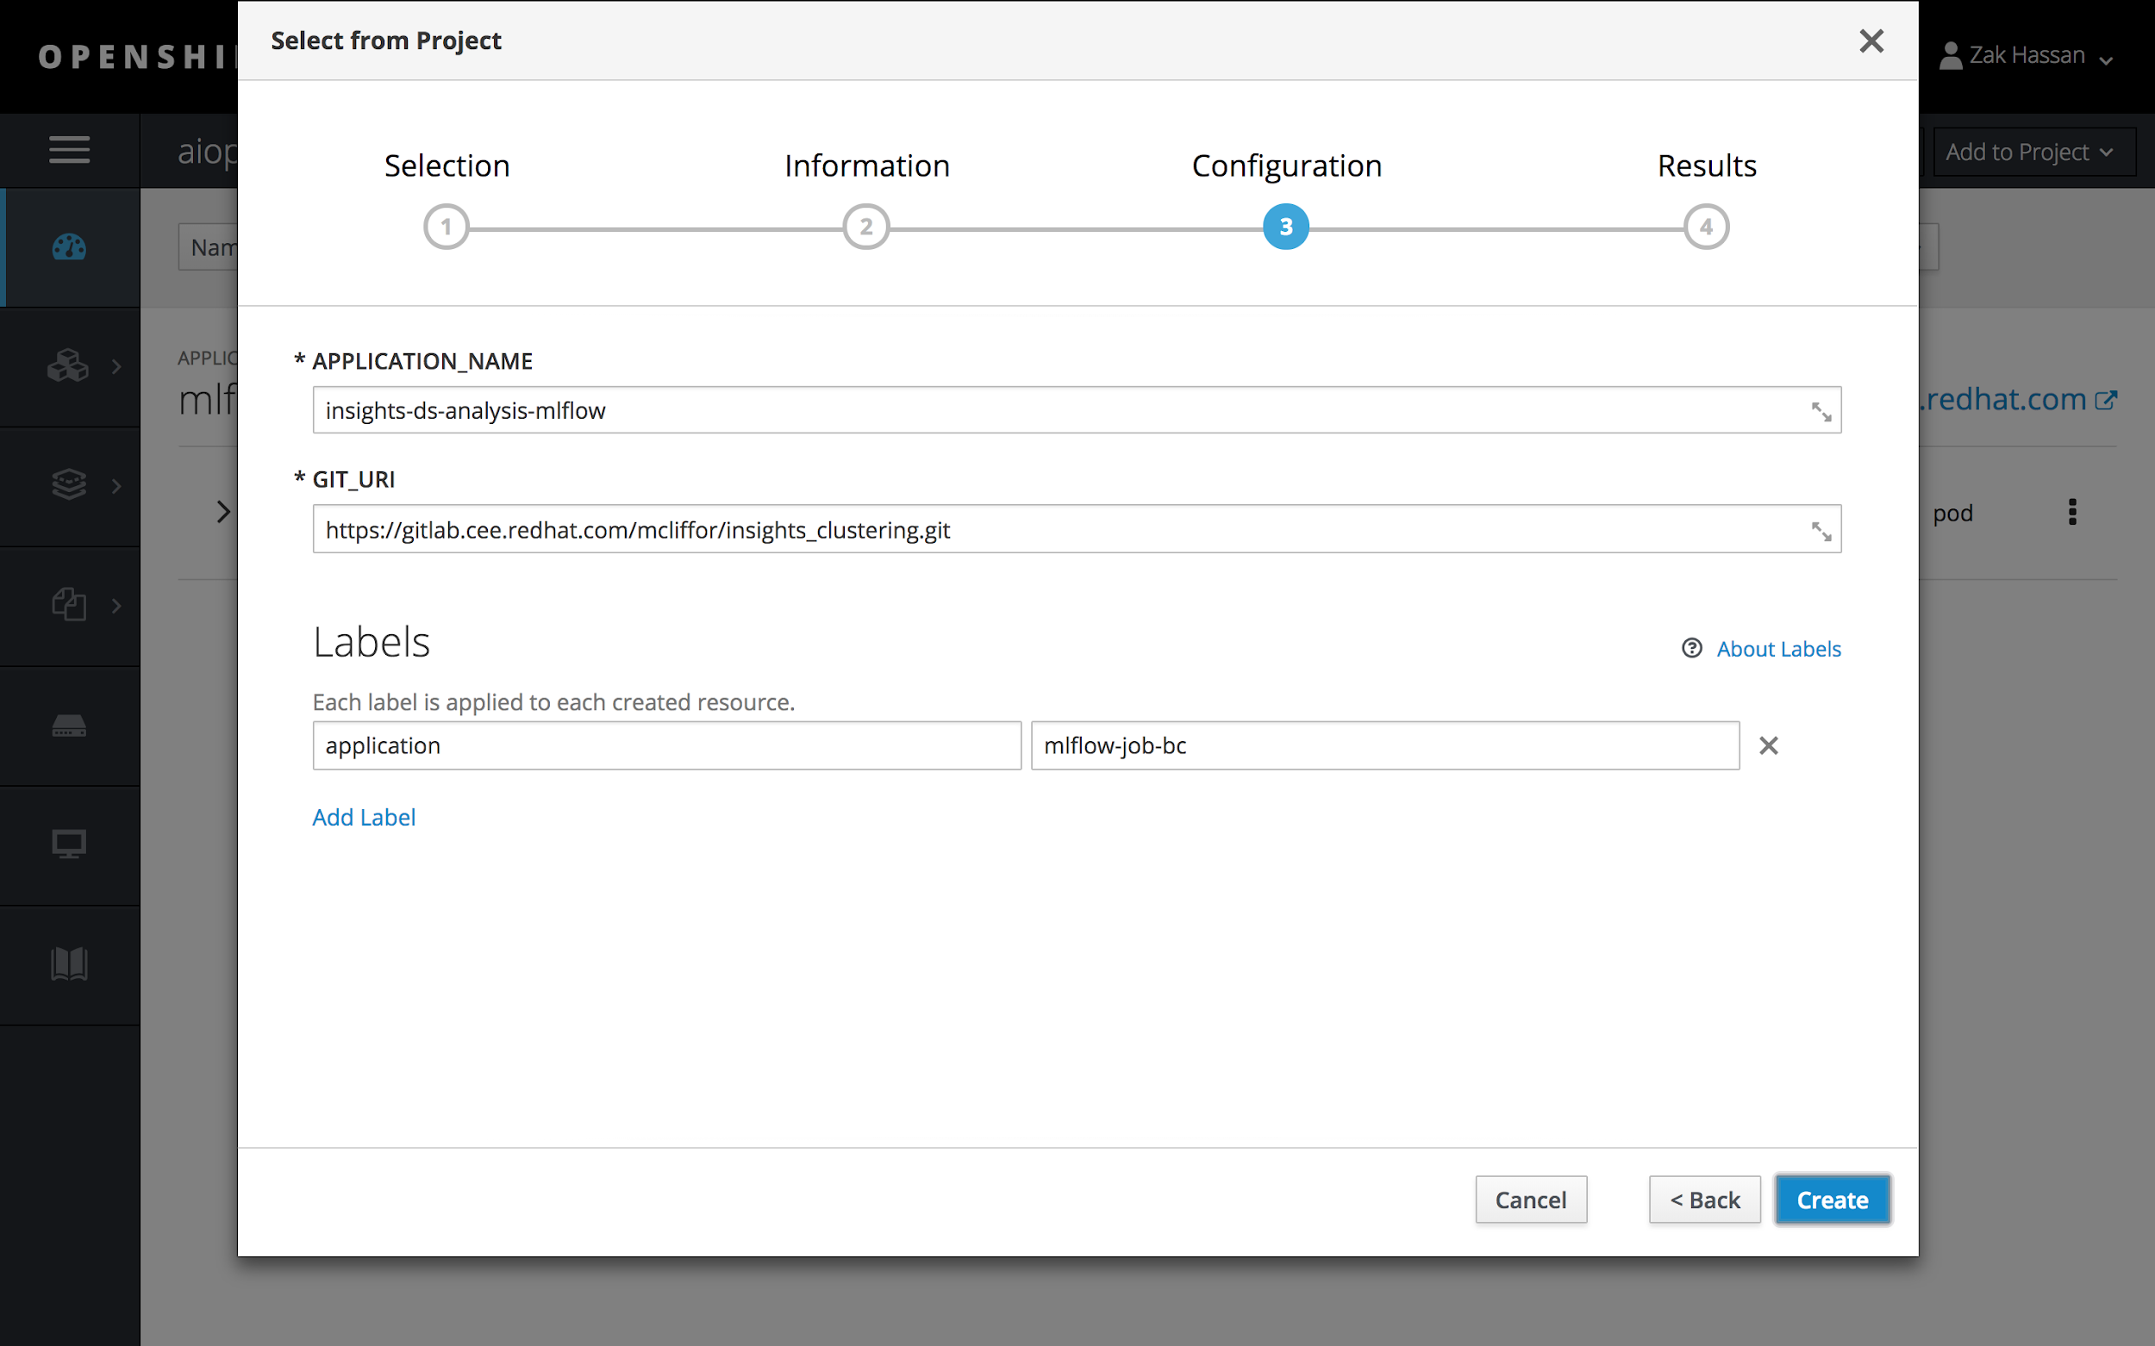
Task: Expand the GIT_URI field editor icon
Action: pyautogui.click(x=1821, y=531)
